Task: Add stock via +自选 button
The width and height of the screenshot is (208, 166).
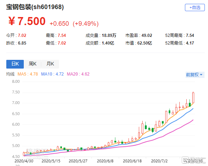Action: (195, 8)
